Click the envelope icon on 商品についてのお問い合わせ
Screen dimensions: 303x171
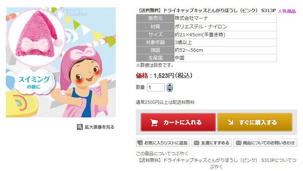point(239,143)
